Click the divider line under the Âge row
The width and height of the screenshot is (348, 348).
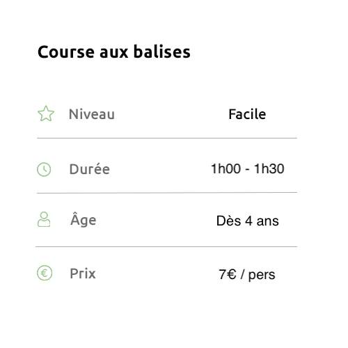coord(166,246)
